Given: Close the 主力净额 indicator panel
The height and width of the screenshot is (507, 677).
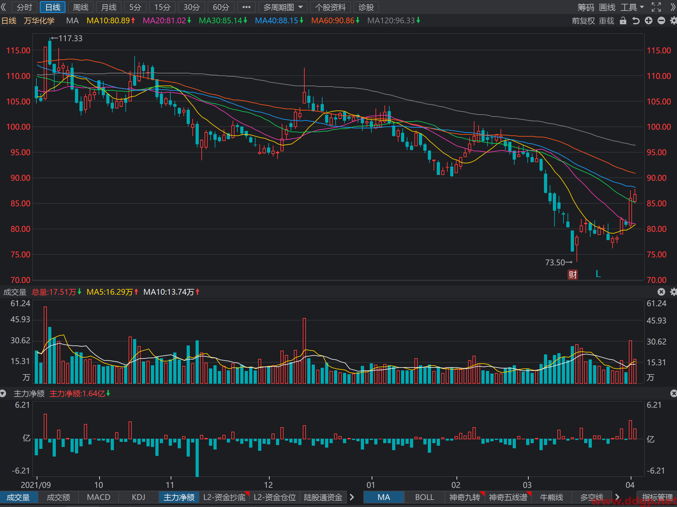Looking at the screenshot, I should pos(673,393).
